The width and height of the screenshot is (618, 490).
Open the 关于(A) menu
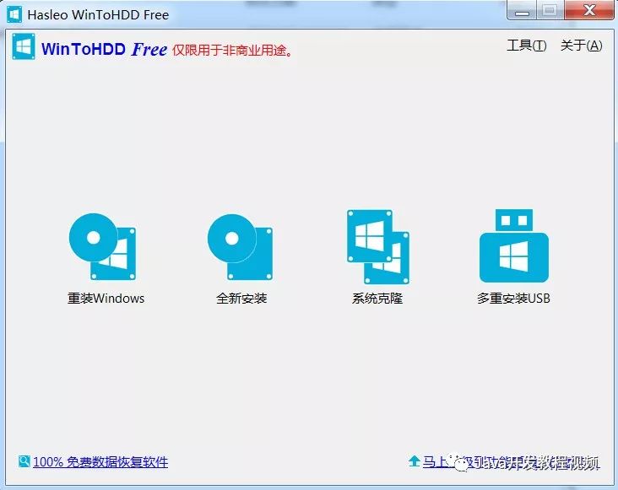[x=582, y=46]
